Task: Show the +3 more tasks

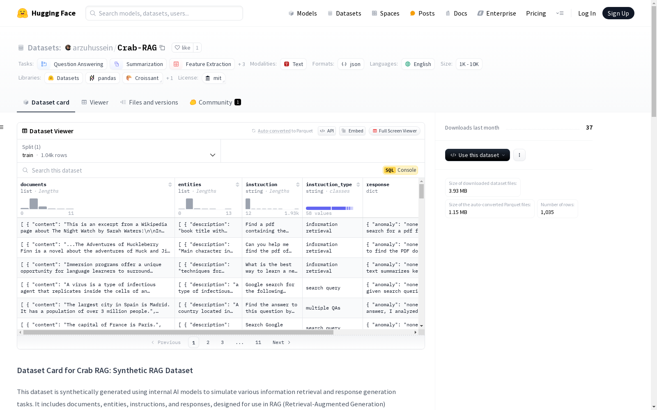Action: click(x=241, y=64)
